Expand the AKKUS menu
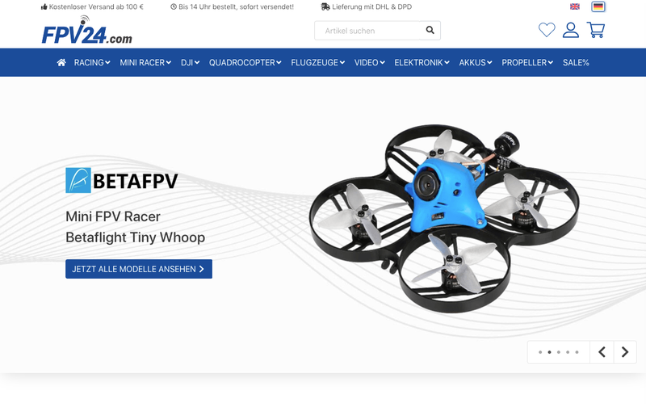Viewport: 646px width, 407px height. (x=476, y=63)
